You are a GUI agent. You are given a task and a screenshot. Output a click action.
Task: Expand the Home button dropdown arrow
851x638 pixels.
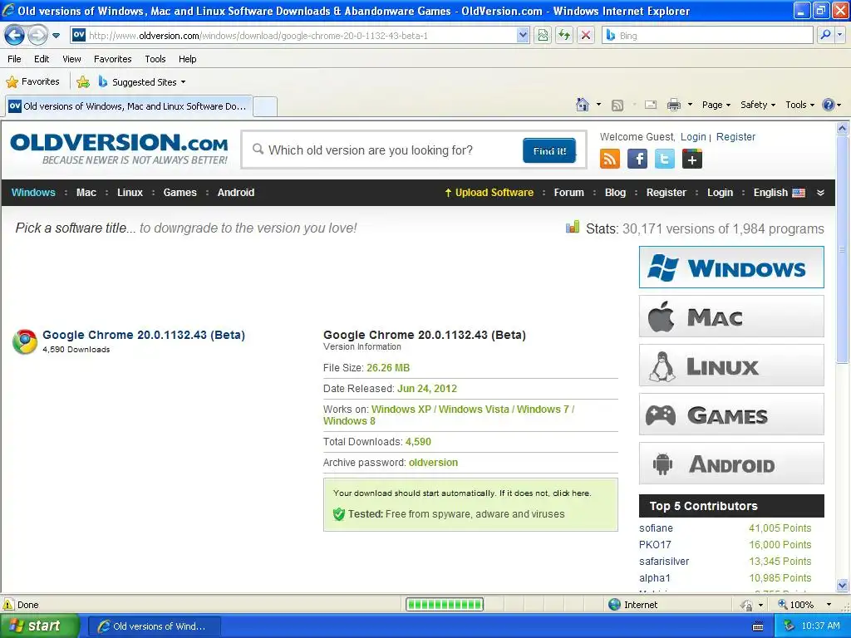point(598,105)
